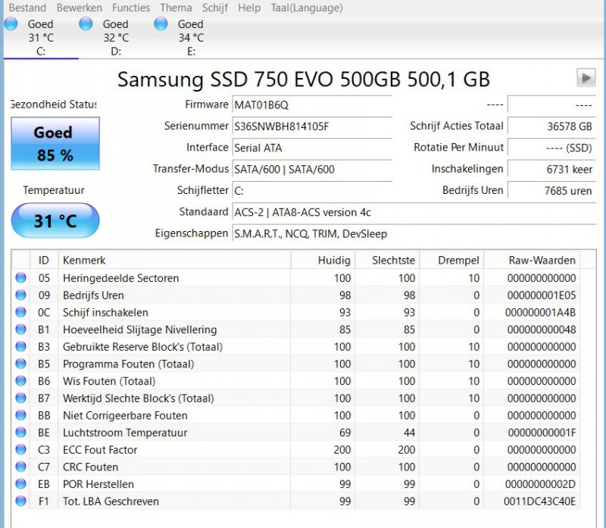Click the Interface field Serial ATA

312,148
